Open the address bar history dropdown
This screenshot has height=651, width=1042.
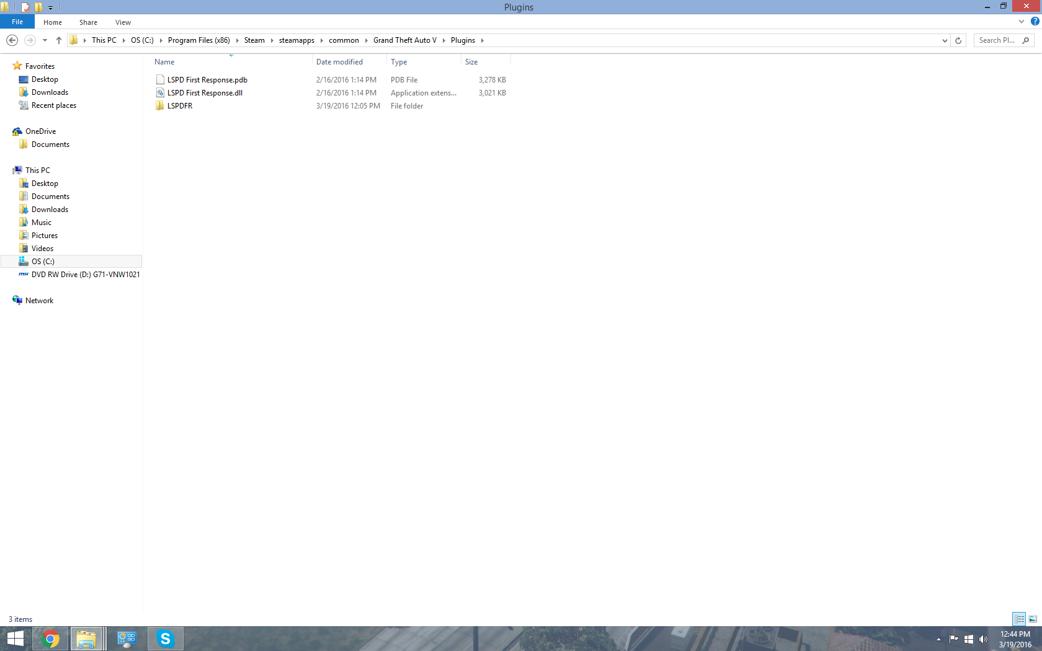click(945, 40)
